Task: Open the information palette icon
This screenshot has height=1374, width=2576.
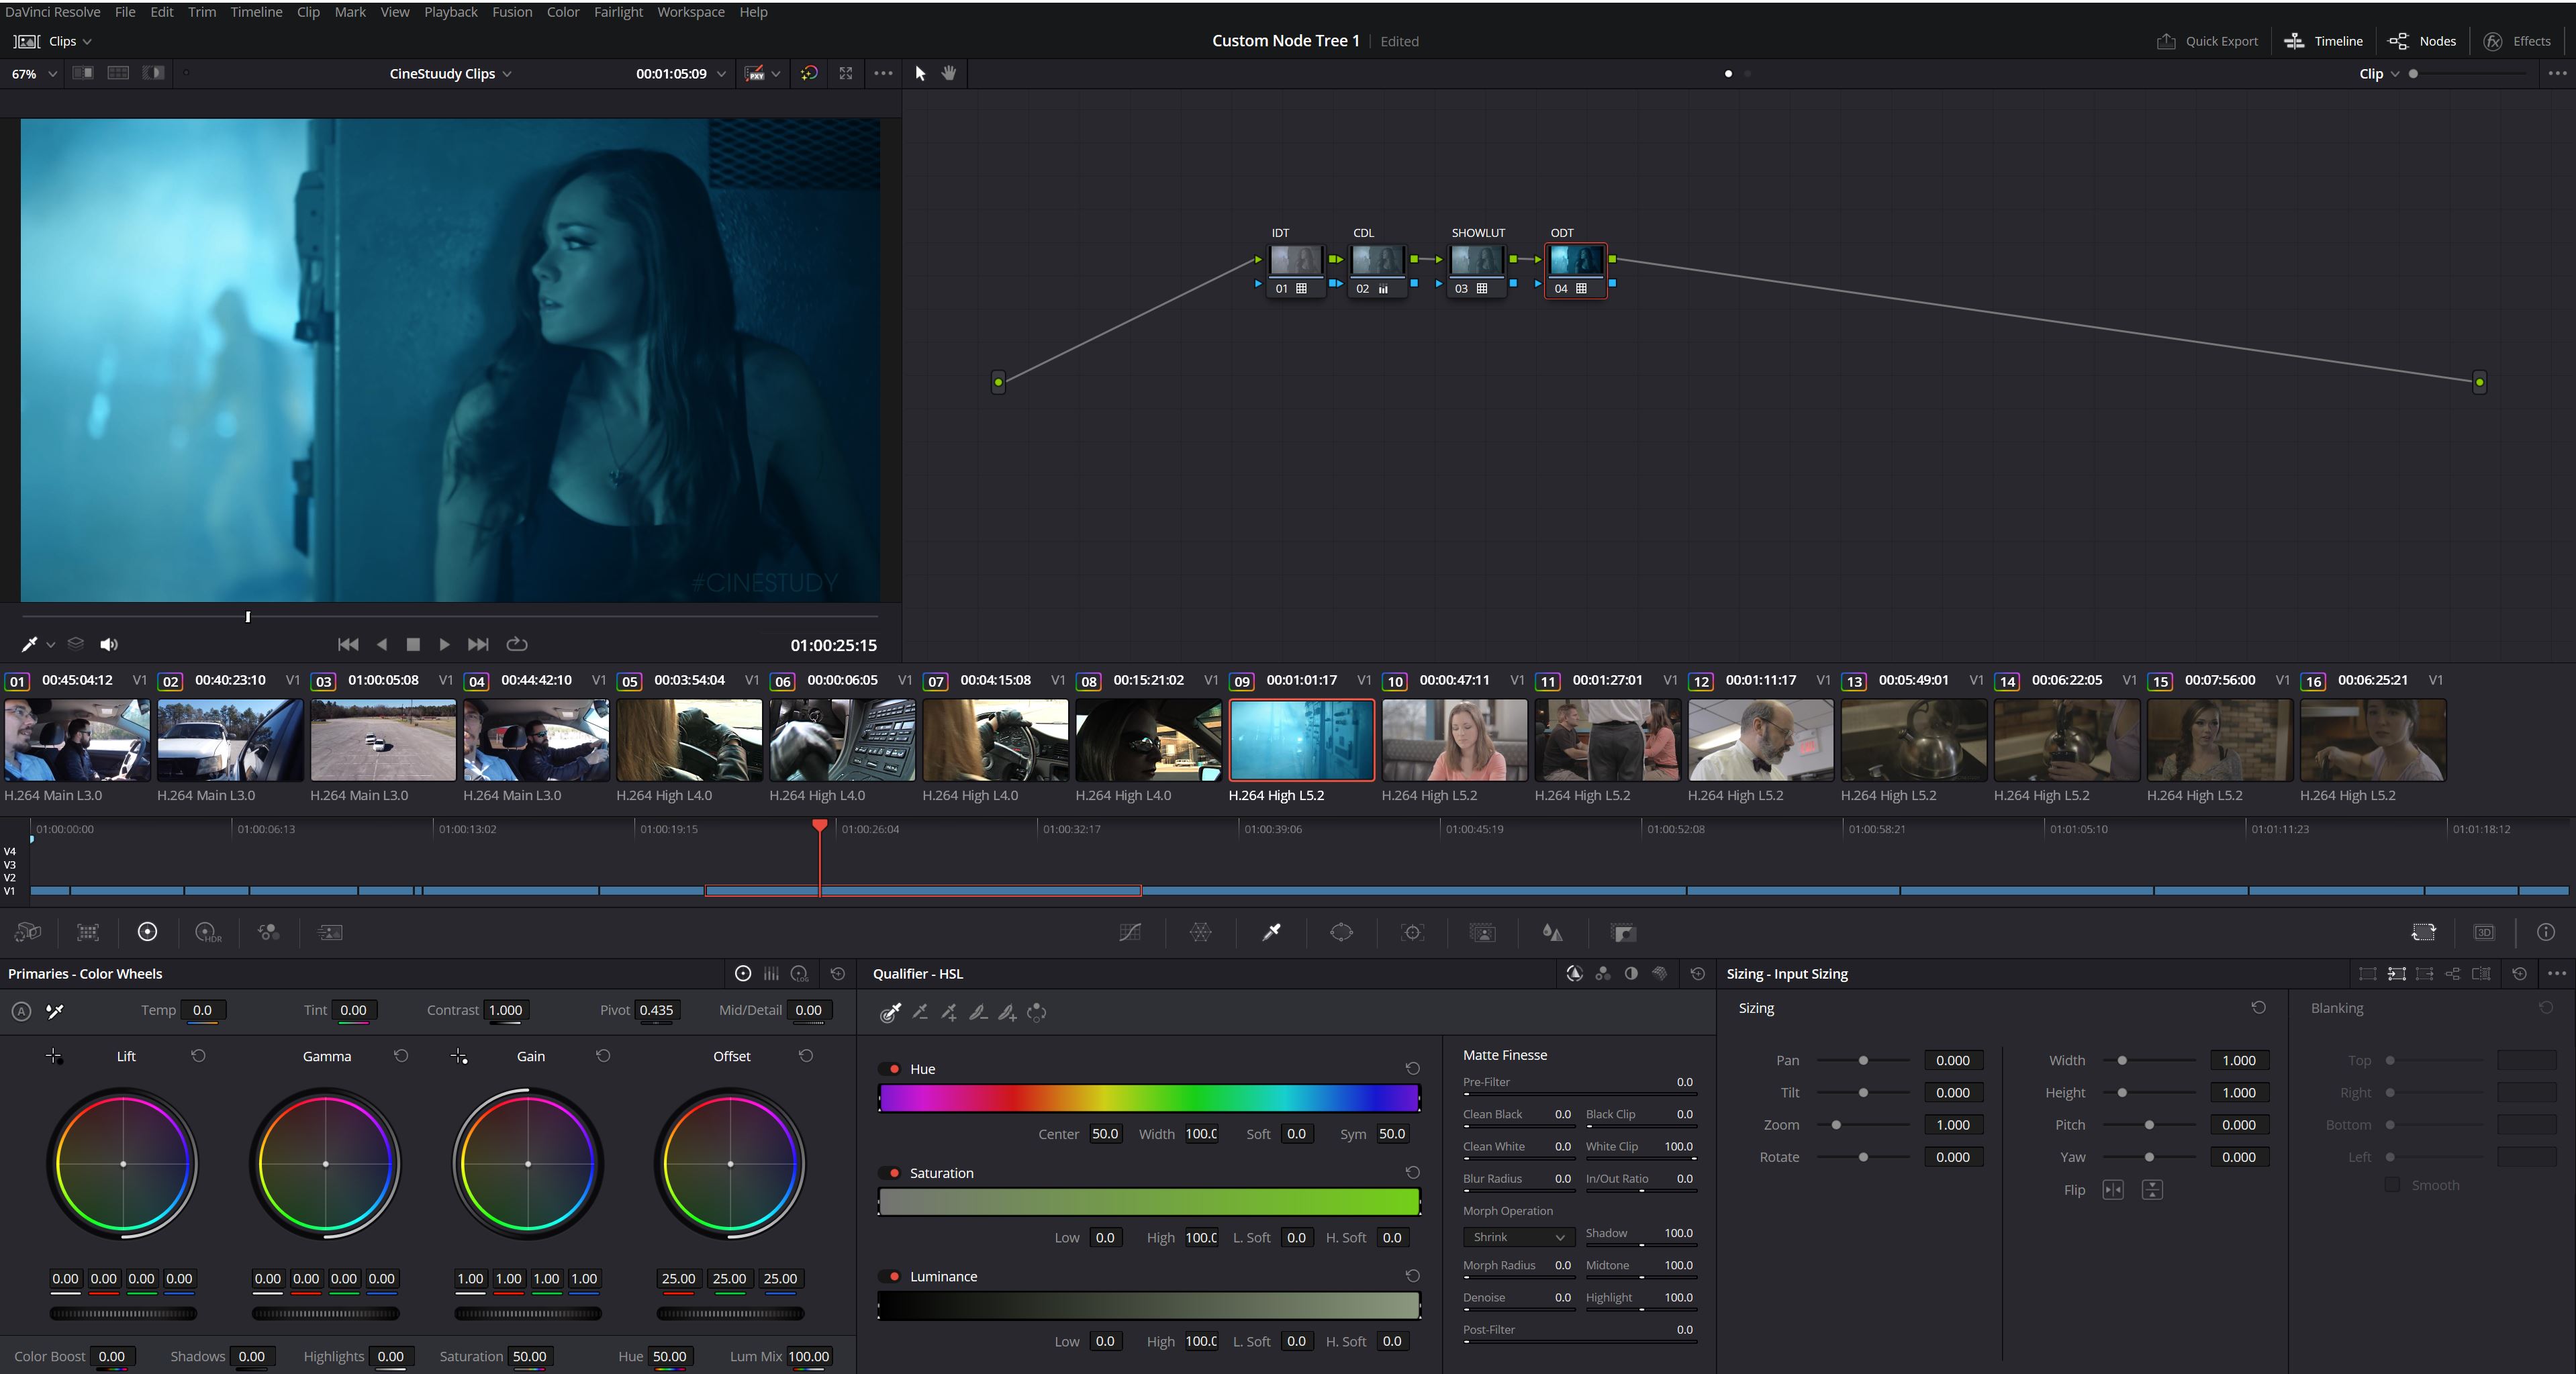Action: [x=2545, y=932]
